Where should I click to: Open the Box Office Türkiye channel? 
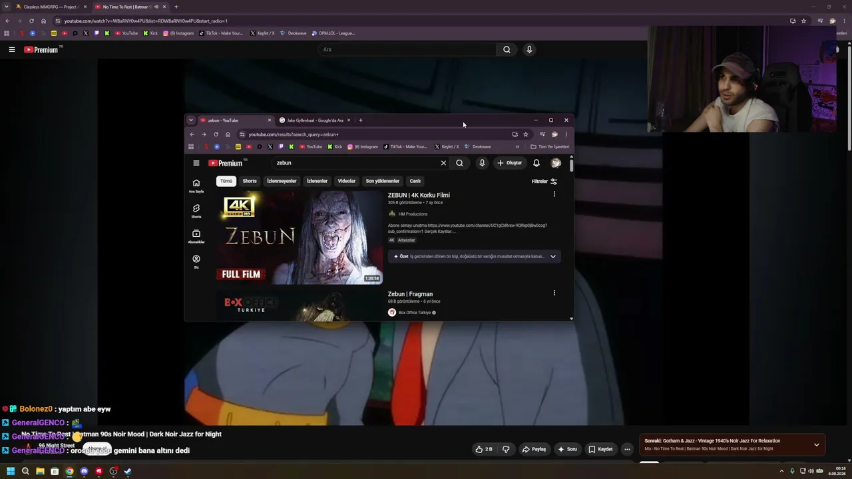(x=415, y=313)
